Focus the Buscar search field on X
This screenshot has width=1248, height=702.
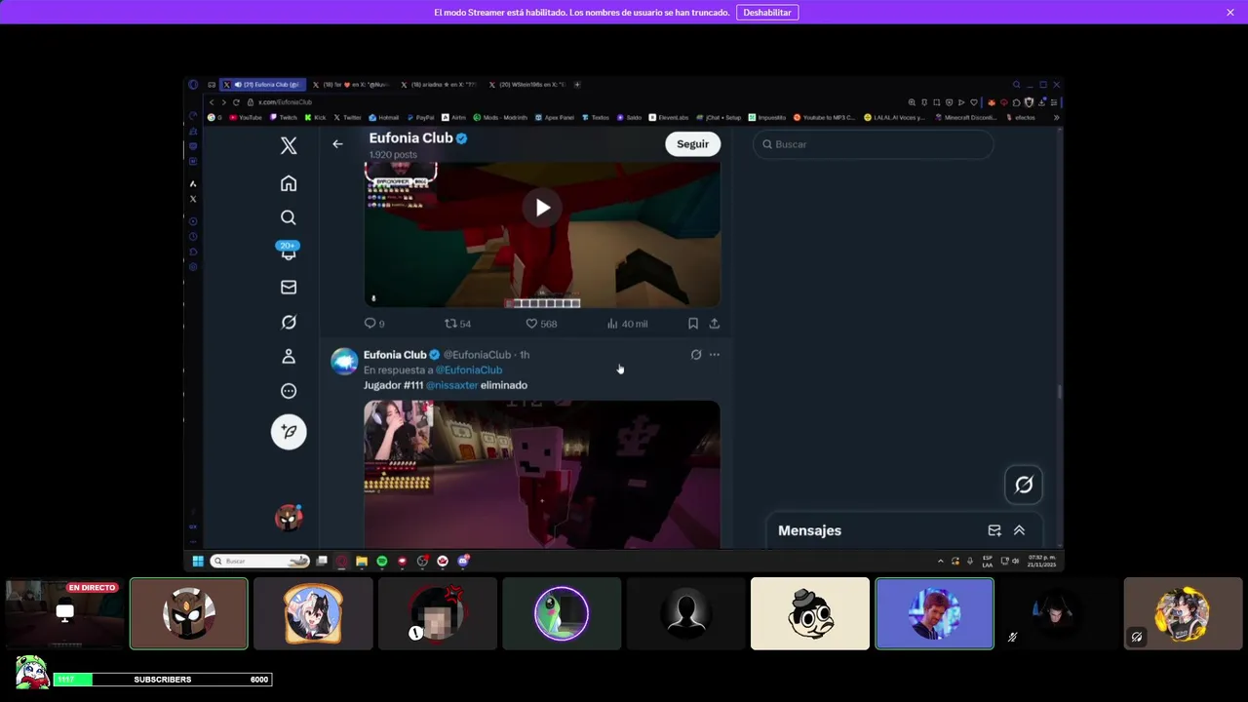[x=873, y=144]
